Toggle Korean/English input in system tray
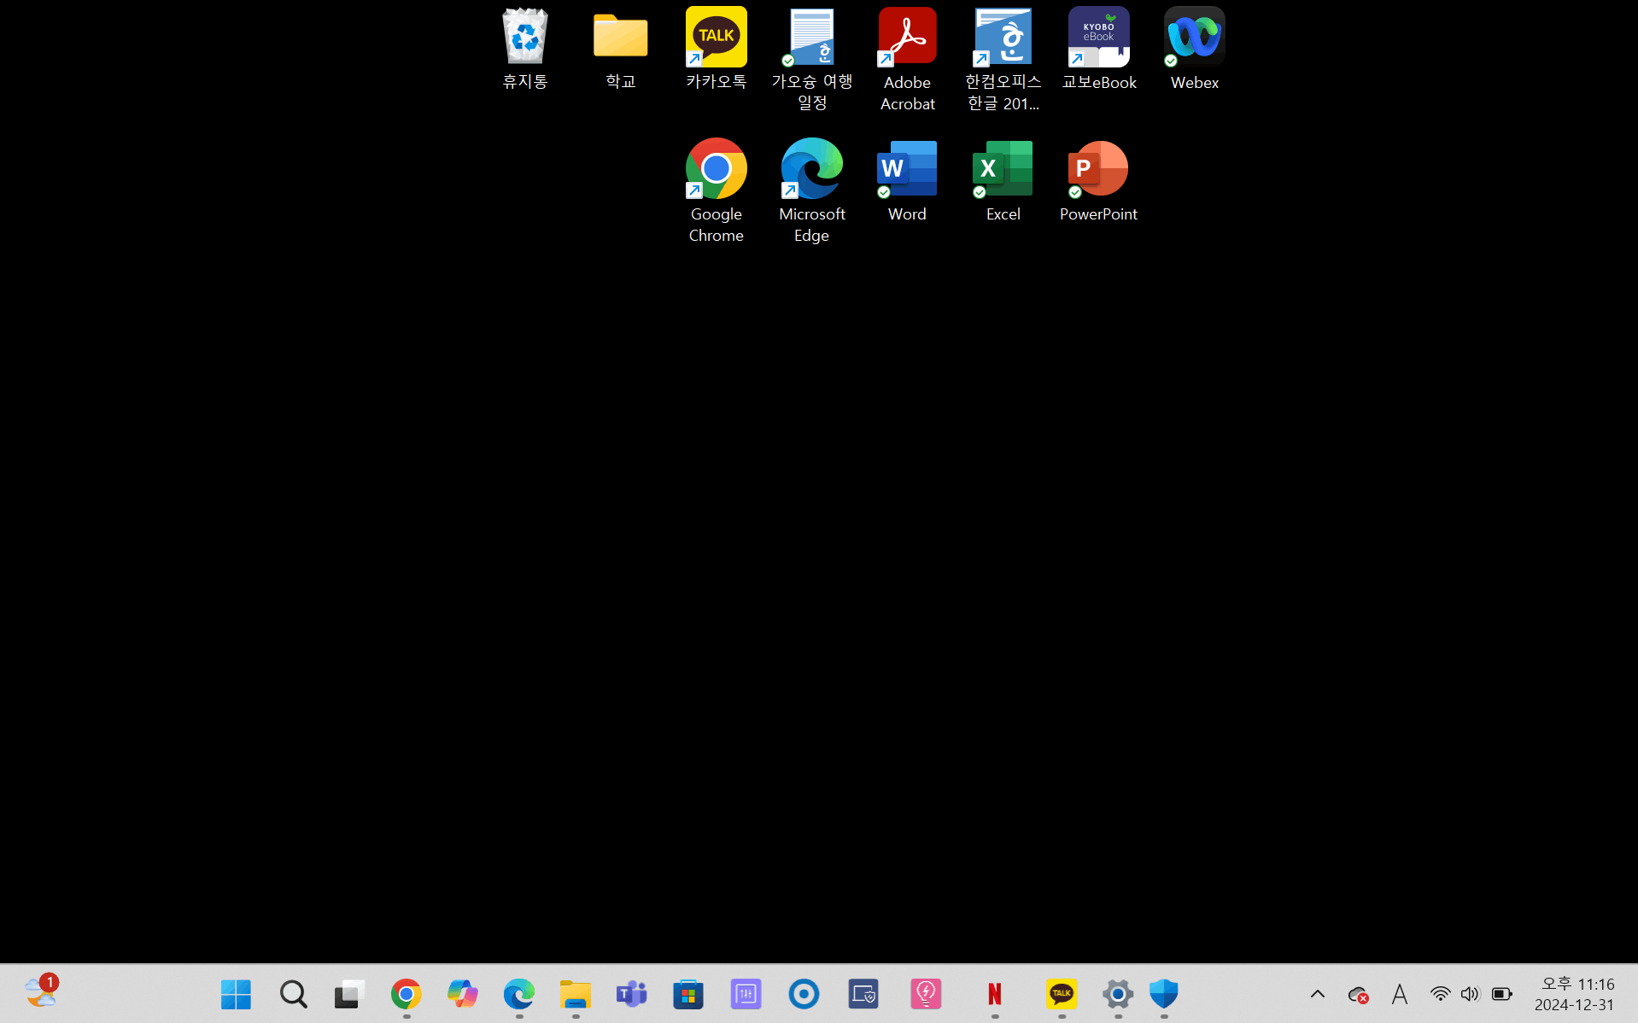The image size is (1638, 1023). [x=1399, y=994]
